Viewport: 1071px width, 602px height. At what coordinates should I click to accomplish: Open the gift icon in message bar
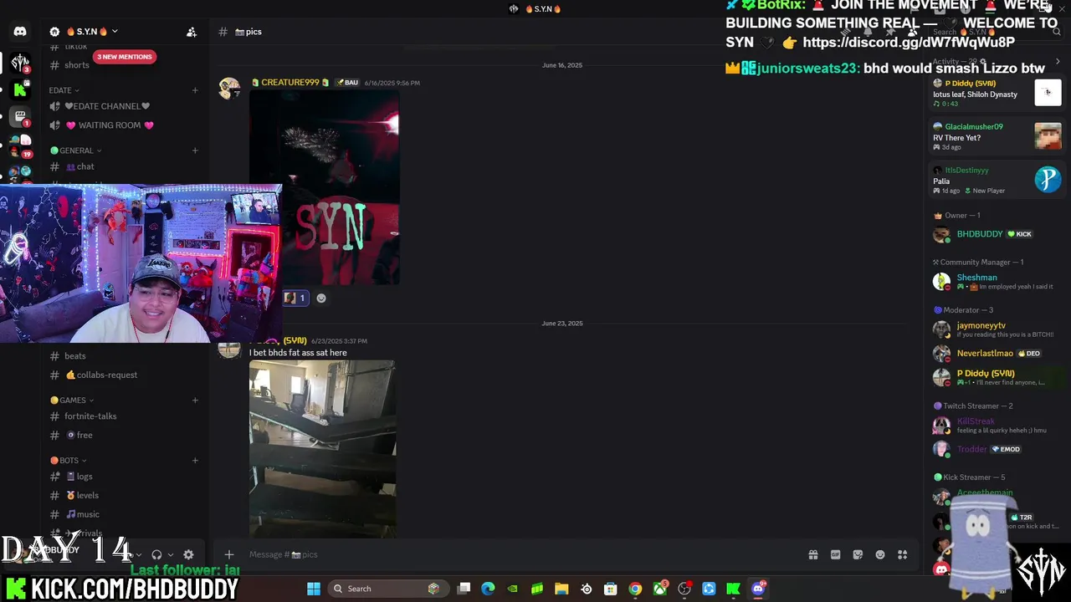(x=812, y=554)
